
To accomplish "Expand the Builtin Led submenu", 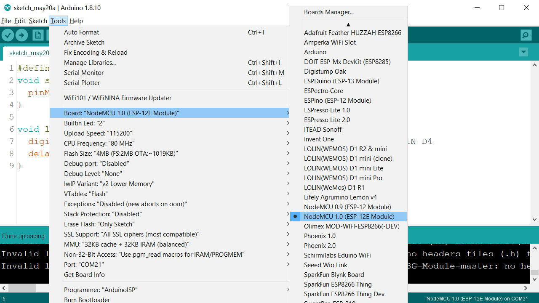I will click(170, 123).
